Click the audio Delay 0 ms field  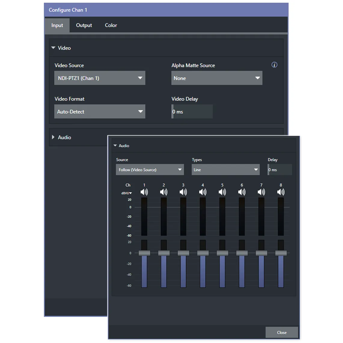[280, 170]
